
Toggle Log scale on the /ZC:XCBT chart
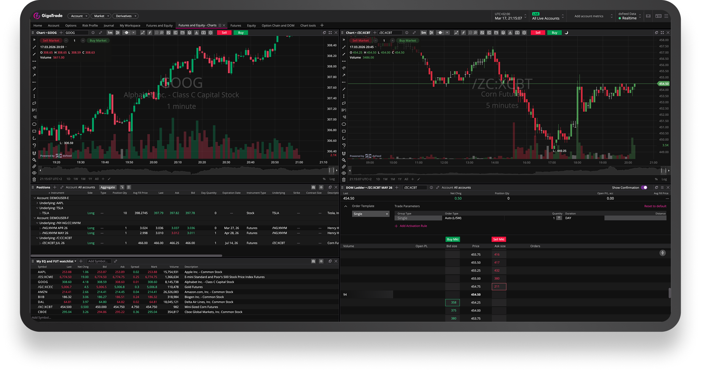click(x=664, y=179)
